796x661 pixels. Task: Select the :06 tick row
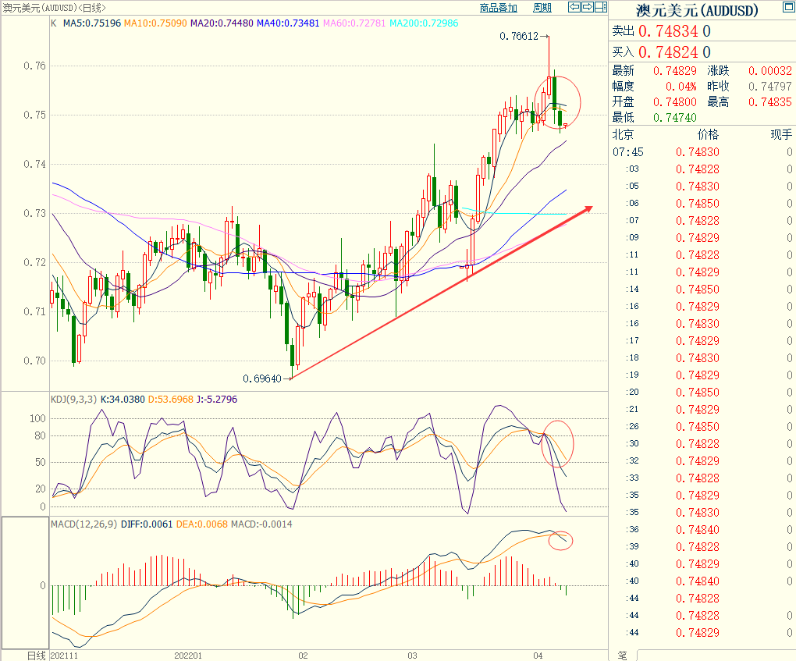pos(702,203)
